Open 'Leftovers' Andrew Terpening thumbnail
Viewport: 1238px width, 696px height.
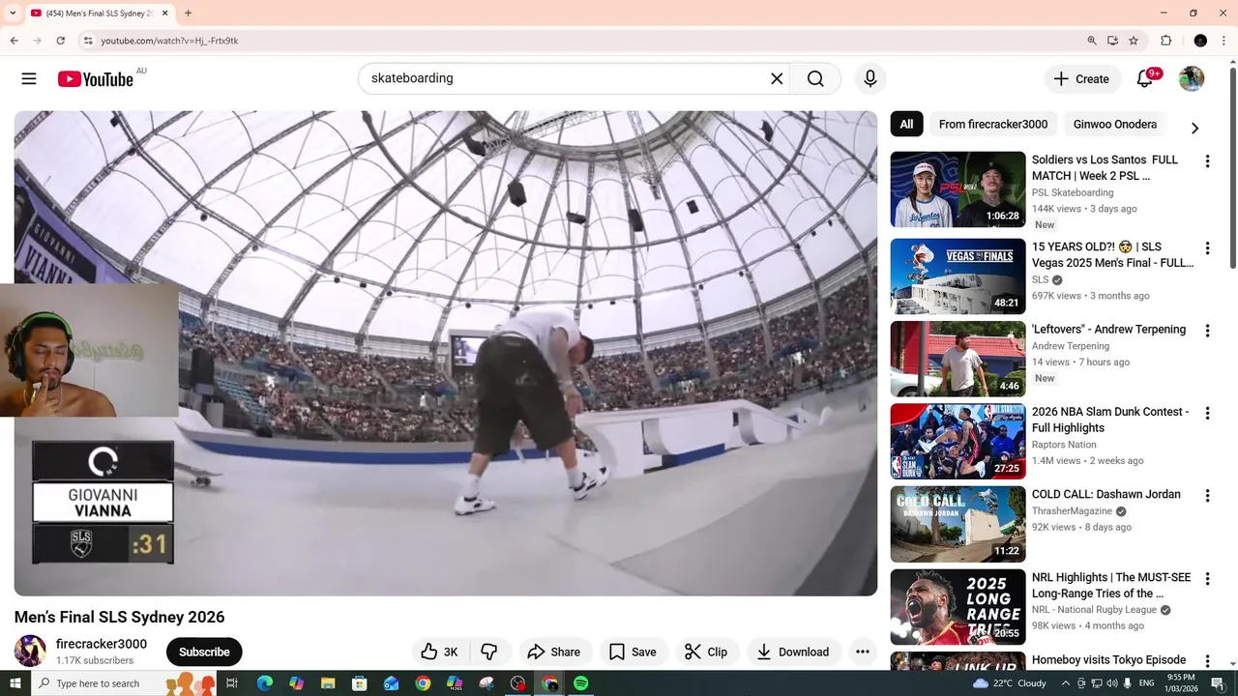[x=958, y=359]
